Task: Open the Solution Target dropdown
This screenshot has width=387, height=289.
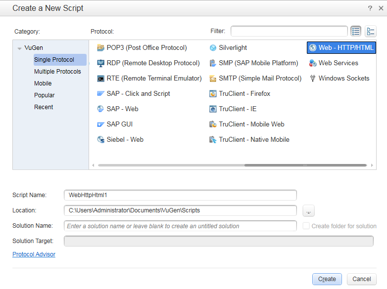Action: tap(218, 241)
